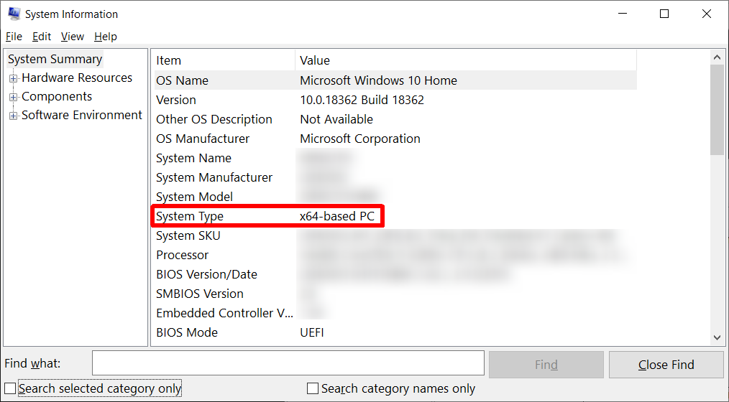Viewport: 729px width, 402px height.
Task: Select the SMBIOS Version row
Action: [395, 294]
